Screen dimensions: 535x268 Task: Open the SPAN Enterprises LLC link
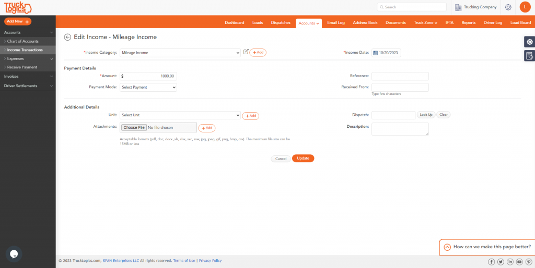click(x=121, y=261)
